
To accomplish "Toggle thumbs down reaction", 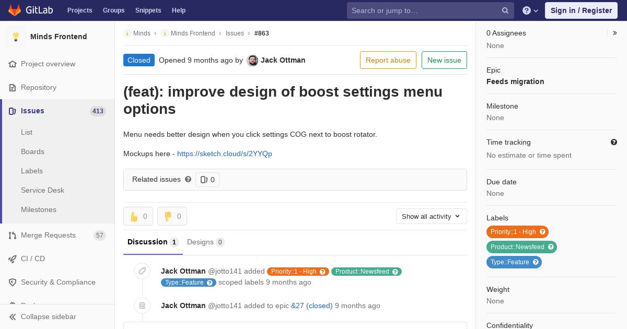I will (x=172, y=216).
